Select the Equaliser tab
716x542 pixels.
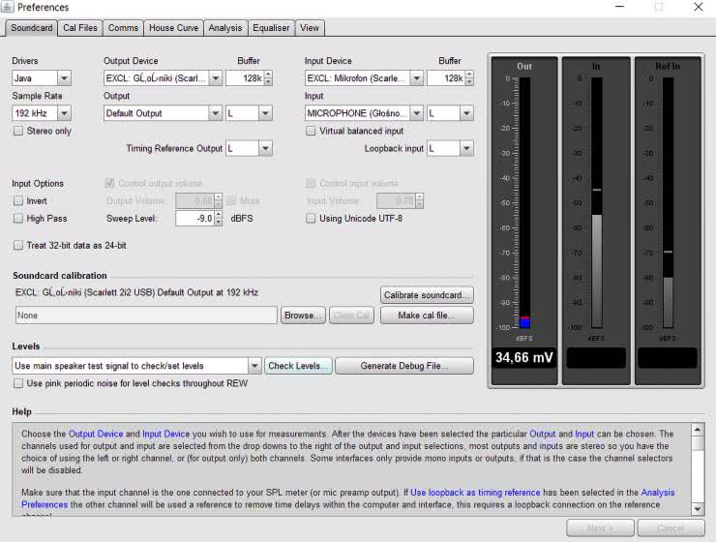[270, 28]
